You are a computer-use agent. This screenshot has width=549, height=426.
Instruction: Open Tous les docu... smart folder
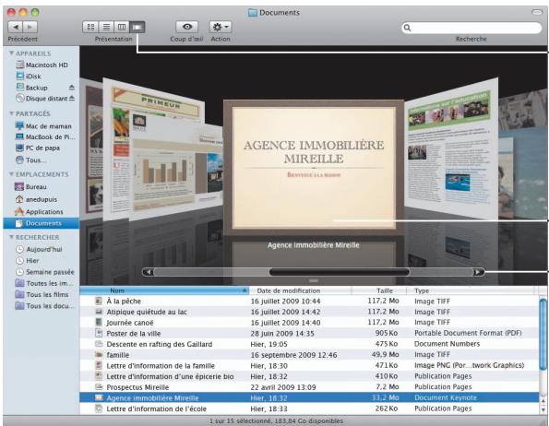click(x=45, y=306)
